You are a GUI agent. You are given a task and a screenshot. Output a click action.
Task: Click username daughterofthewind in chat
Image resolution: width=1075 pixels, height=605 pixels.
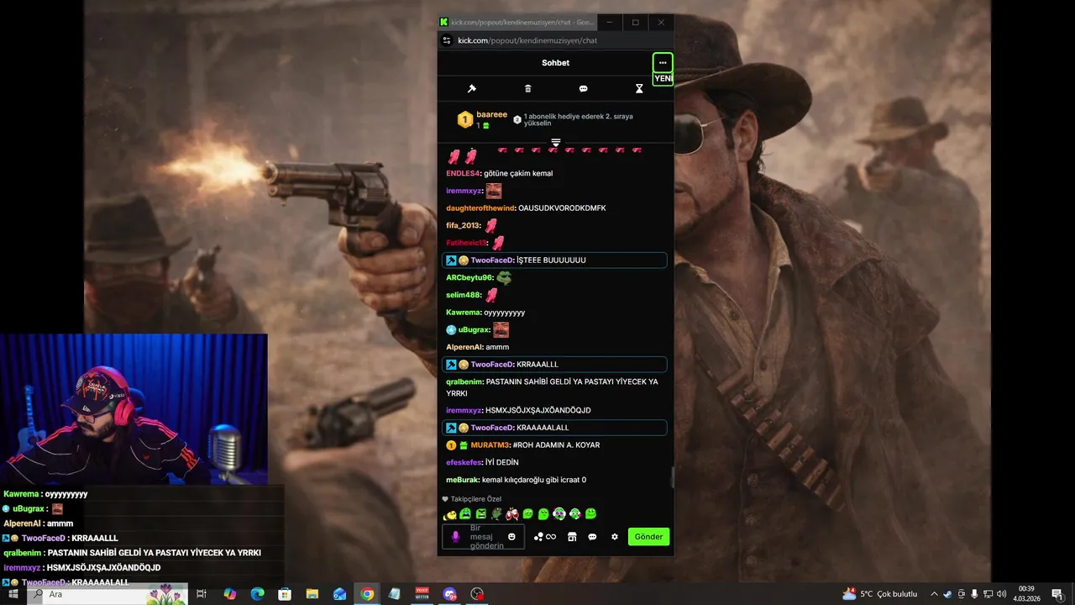pyautogui.click(x=480, y=208)
